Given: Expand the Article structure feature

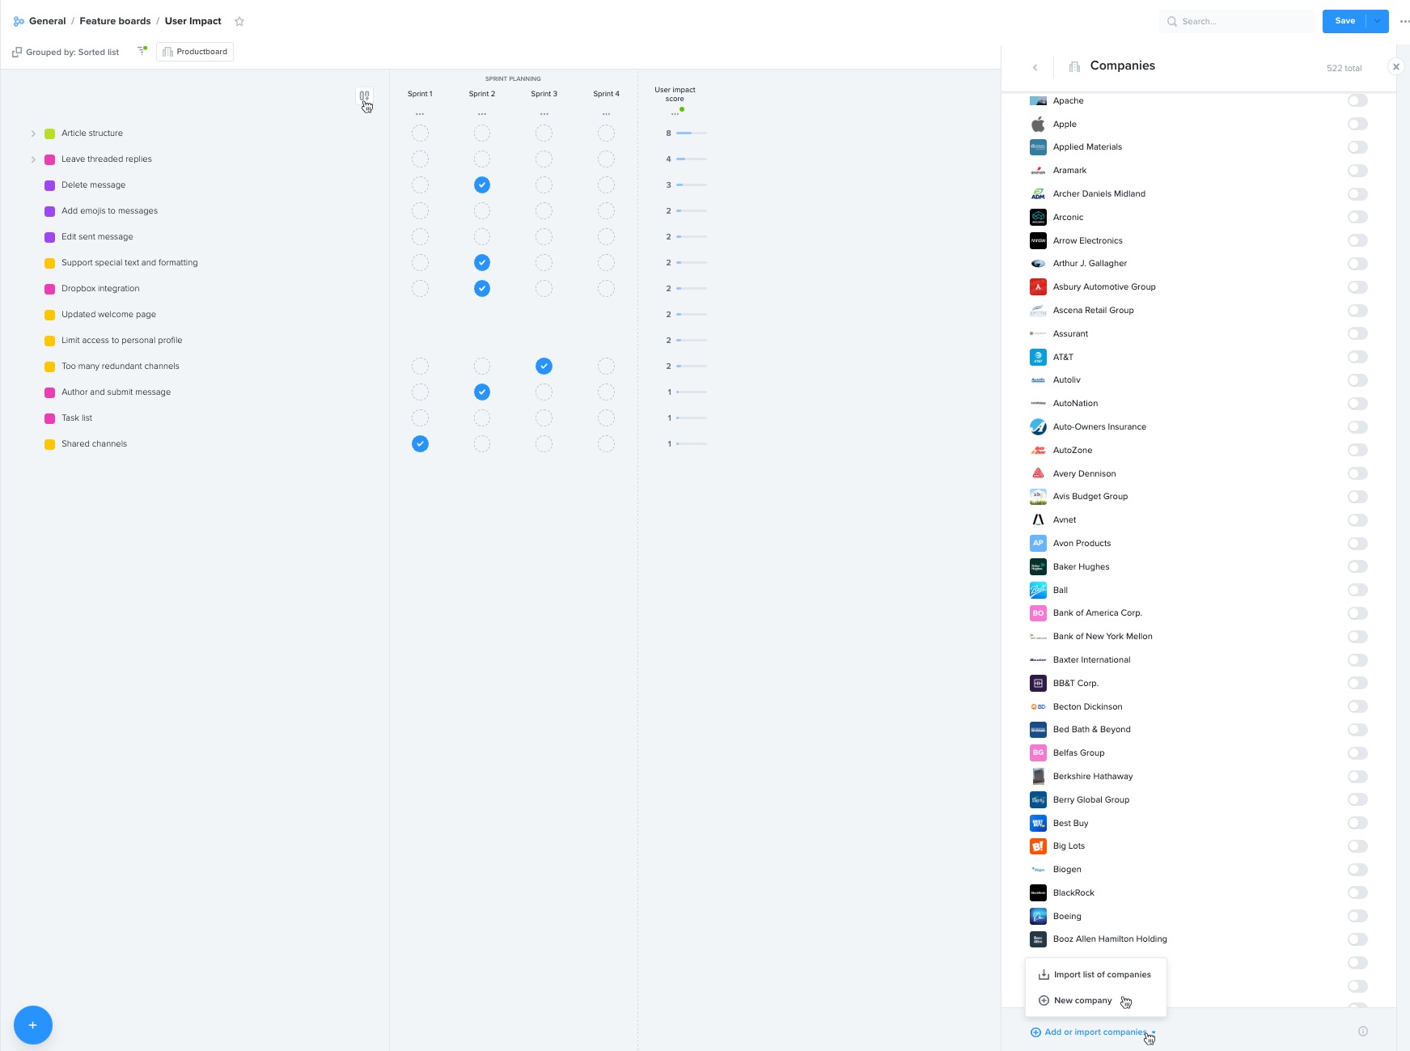Looking at the screenshot, I should [33, 133].
